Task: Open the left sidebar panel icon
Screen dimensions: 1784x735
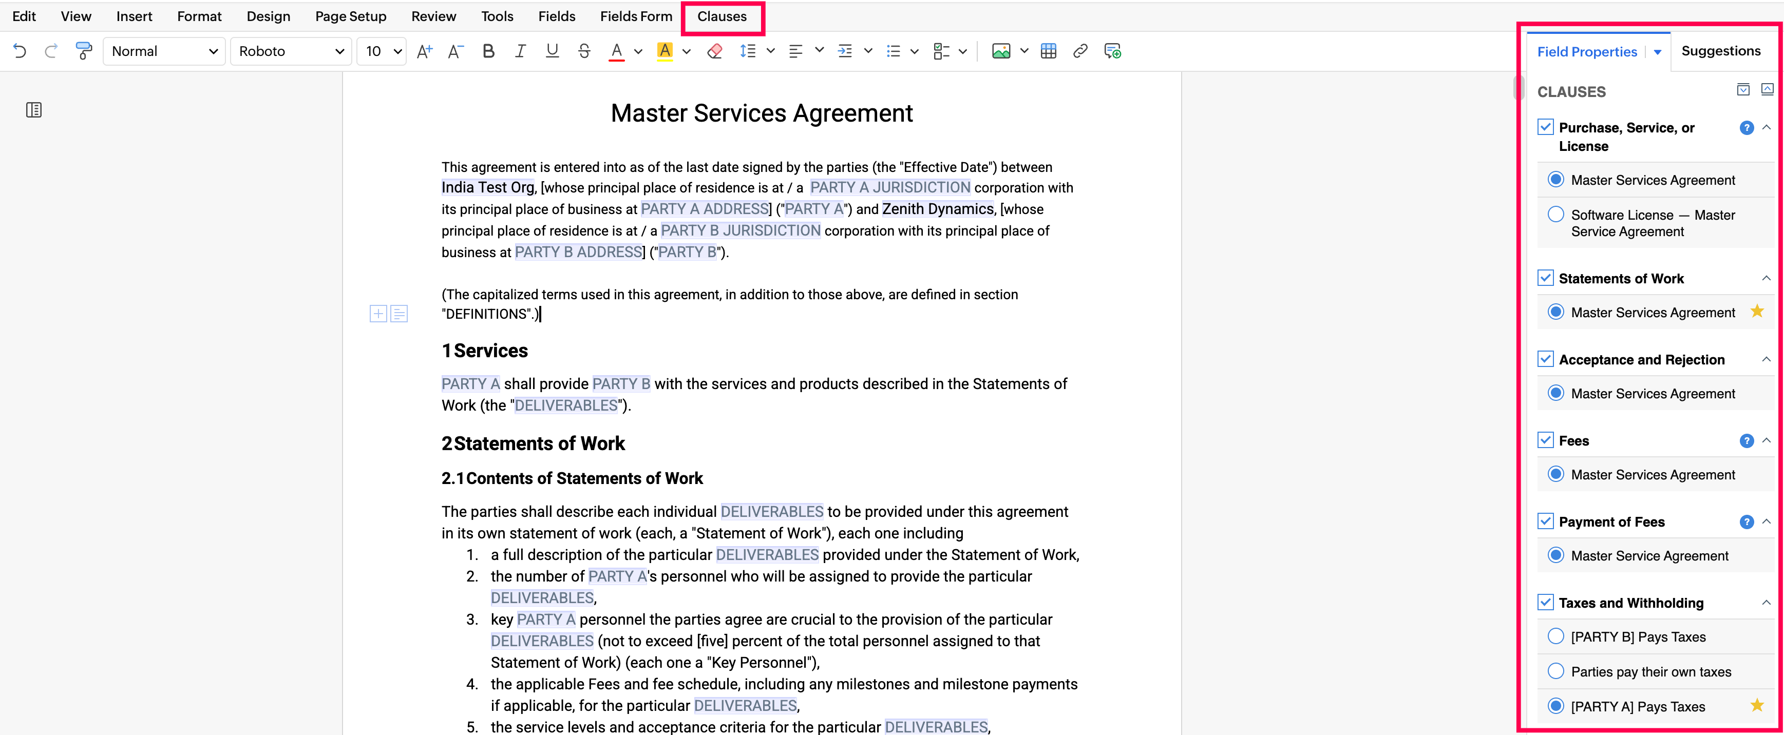Action: point(34,110)
